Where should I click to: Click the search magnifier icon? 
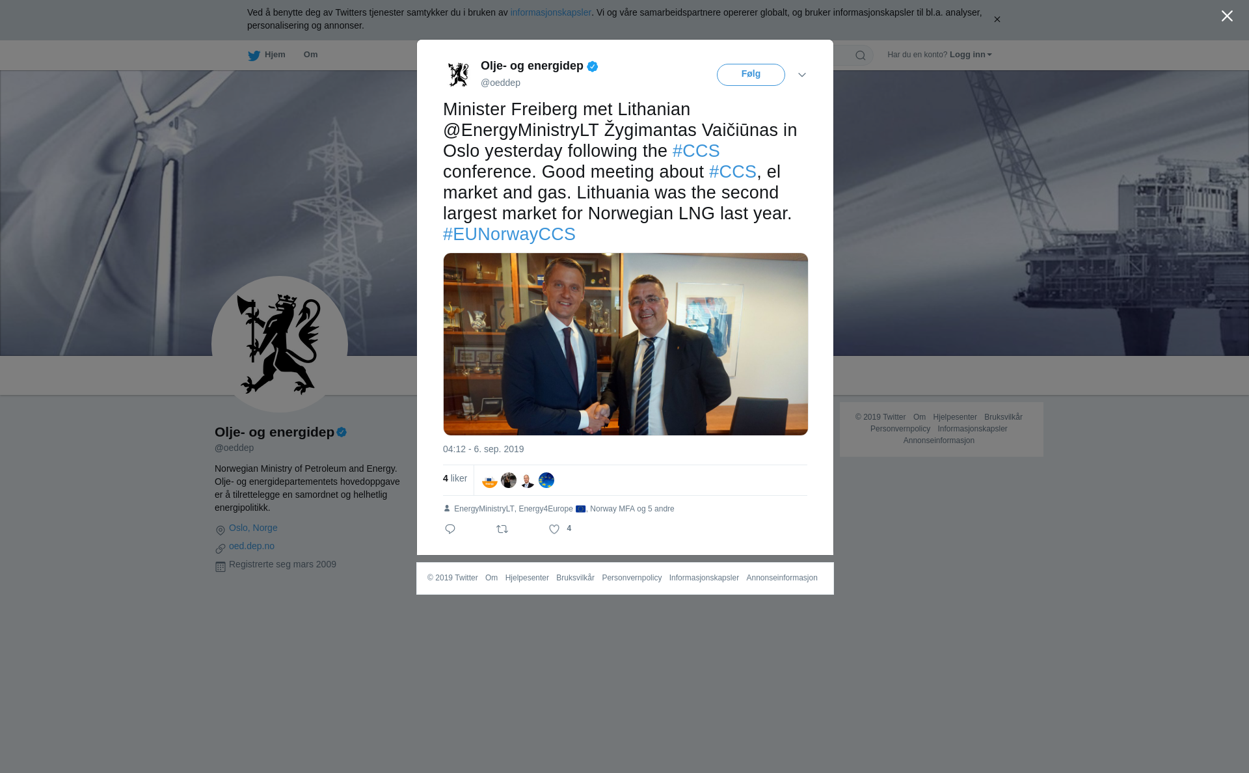click(861, 55)
